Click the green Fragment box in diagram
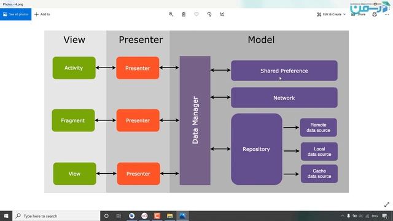The width and height of the screenshot is (393, 221). pyautogui.click(x=73, y=120)
